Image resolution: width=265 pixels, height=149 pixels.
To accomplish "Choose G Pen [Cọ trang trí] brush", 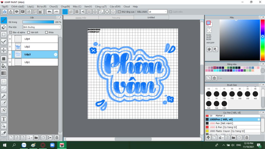I will click(233, 127).
